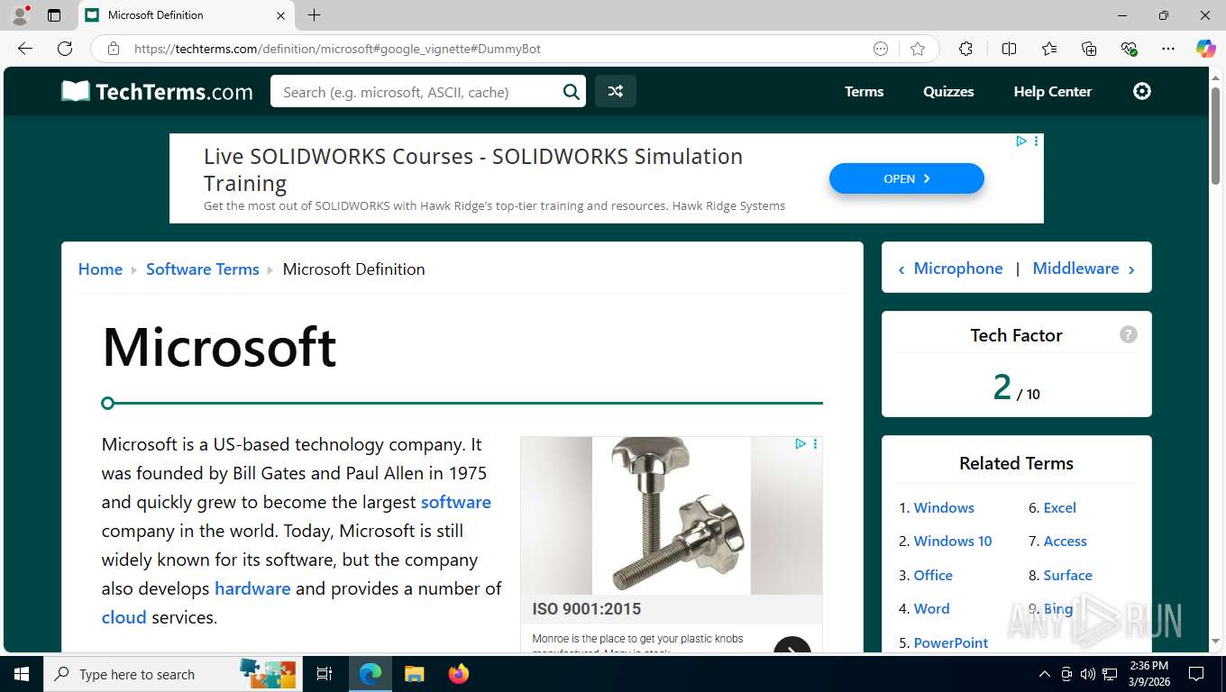Open the tab actions menu icon
Viewport: 1226px width, 692px height.
54,15
